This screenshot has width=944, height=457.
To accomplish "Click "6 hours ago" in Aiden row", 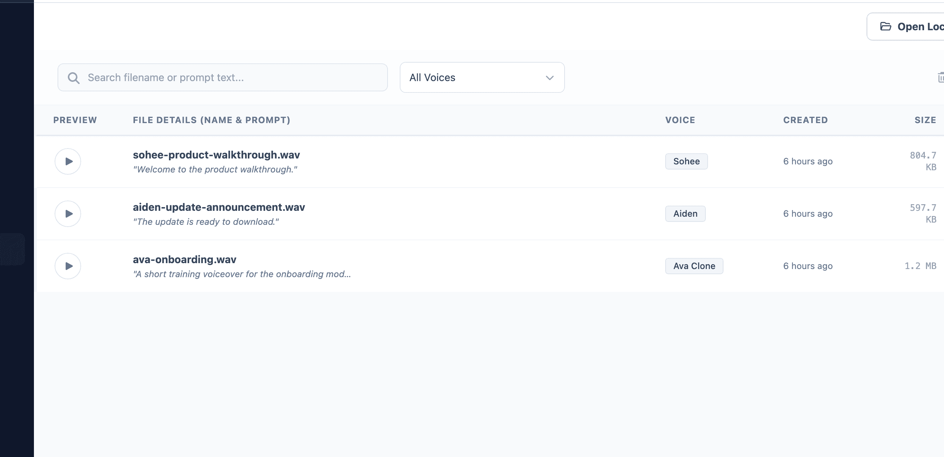I will coord(808,214).
